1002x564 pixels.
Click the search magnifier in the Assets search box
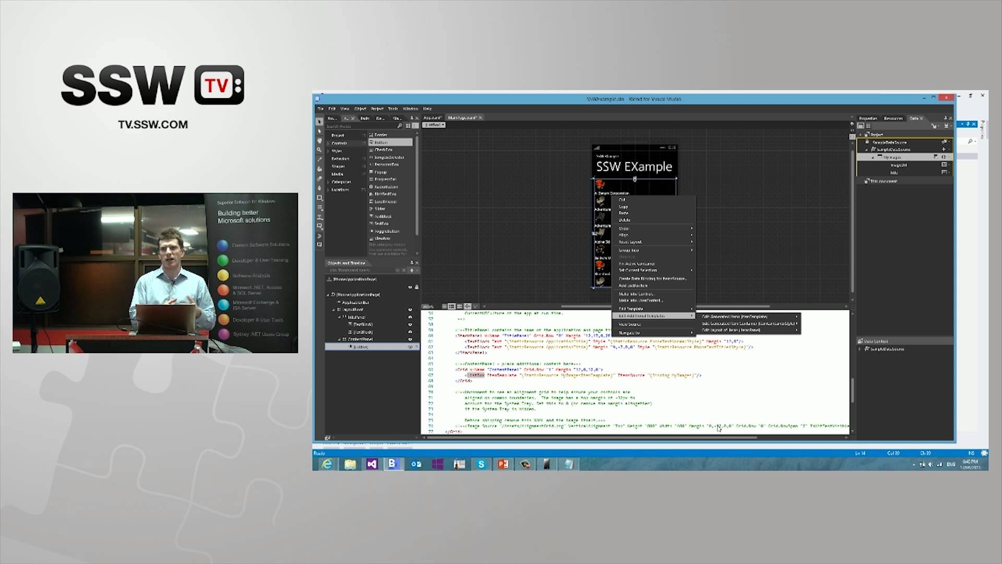[x=399, y=125]
